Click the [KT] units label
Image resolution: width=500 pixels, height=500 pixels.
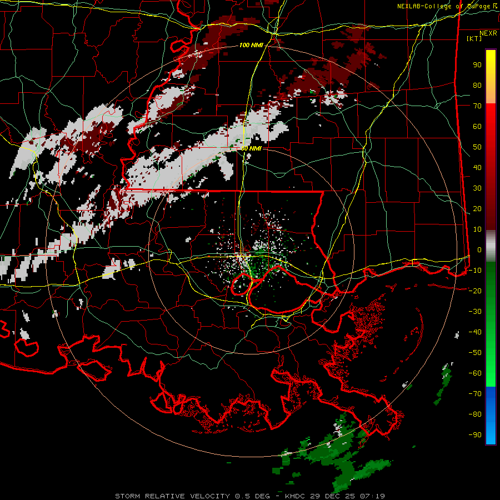pyautogui.click(x=474, y=38)
